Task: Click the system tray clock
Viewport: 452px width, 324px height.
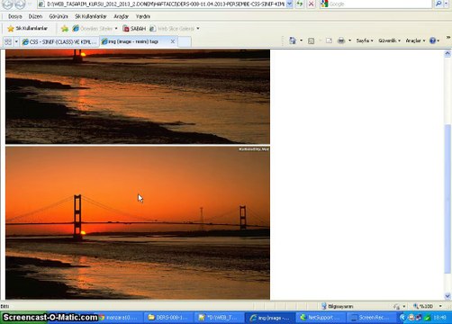Action: (440, 318)
